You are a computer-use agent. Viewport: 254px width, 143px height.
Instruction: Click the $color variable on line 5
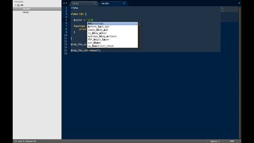pyautogui.click(x=78, y=20)
